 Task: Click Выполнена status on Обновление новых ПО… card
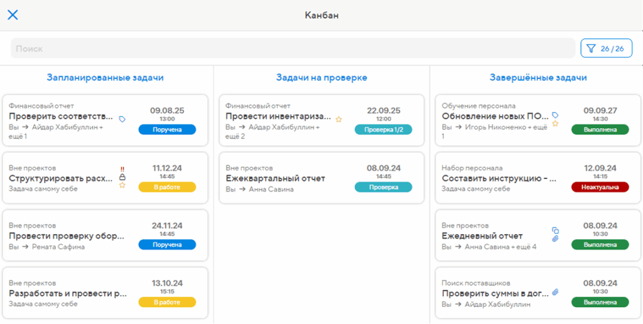(x=600, y=129)
